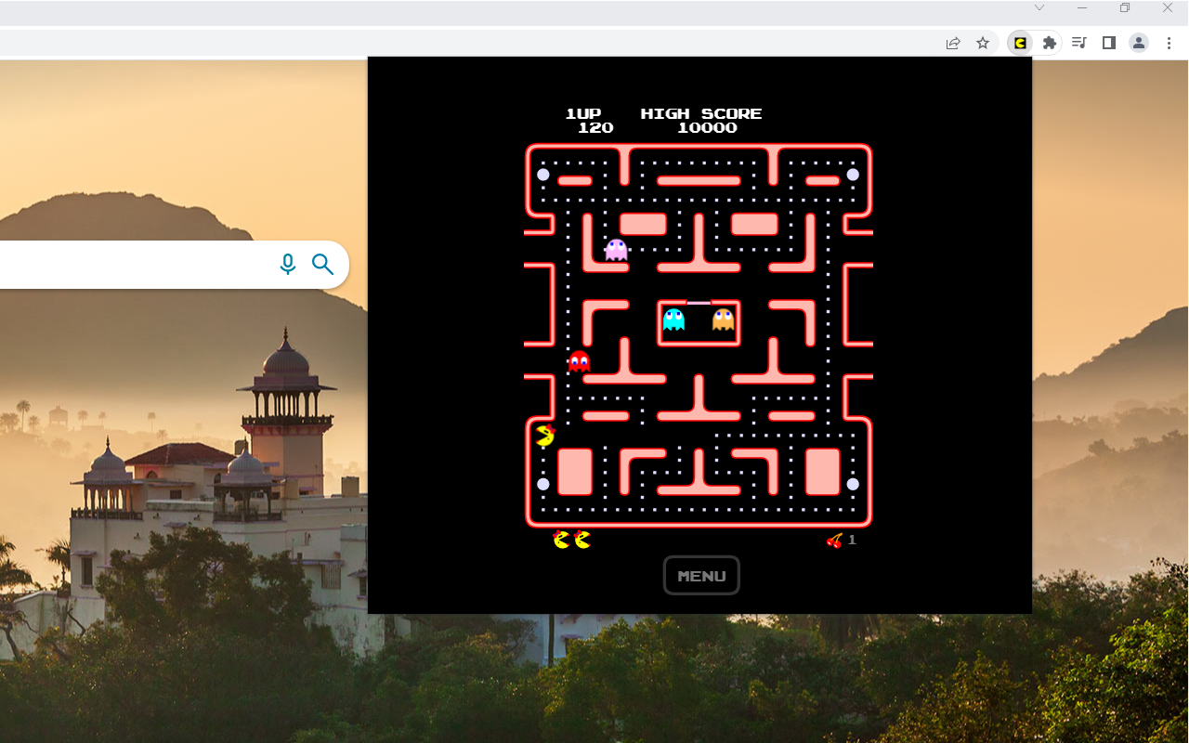Restore down the browser window

(1125, 7)
